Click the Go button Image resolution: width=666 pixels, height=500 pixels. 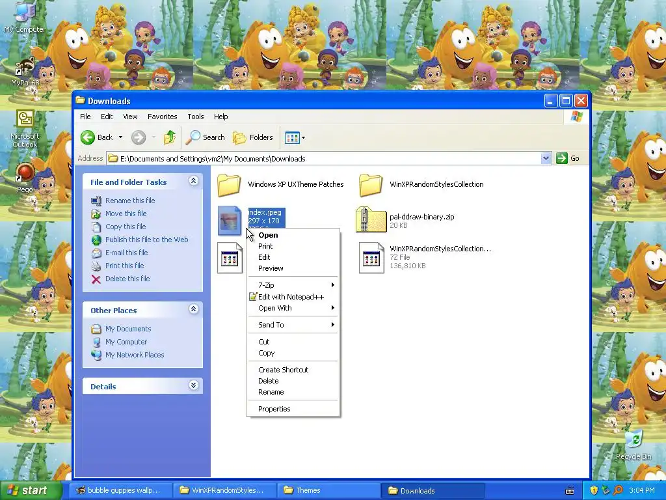tap(568, 159)
